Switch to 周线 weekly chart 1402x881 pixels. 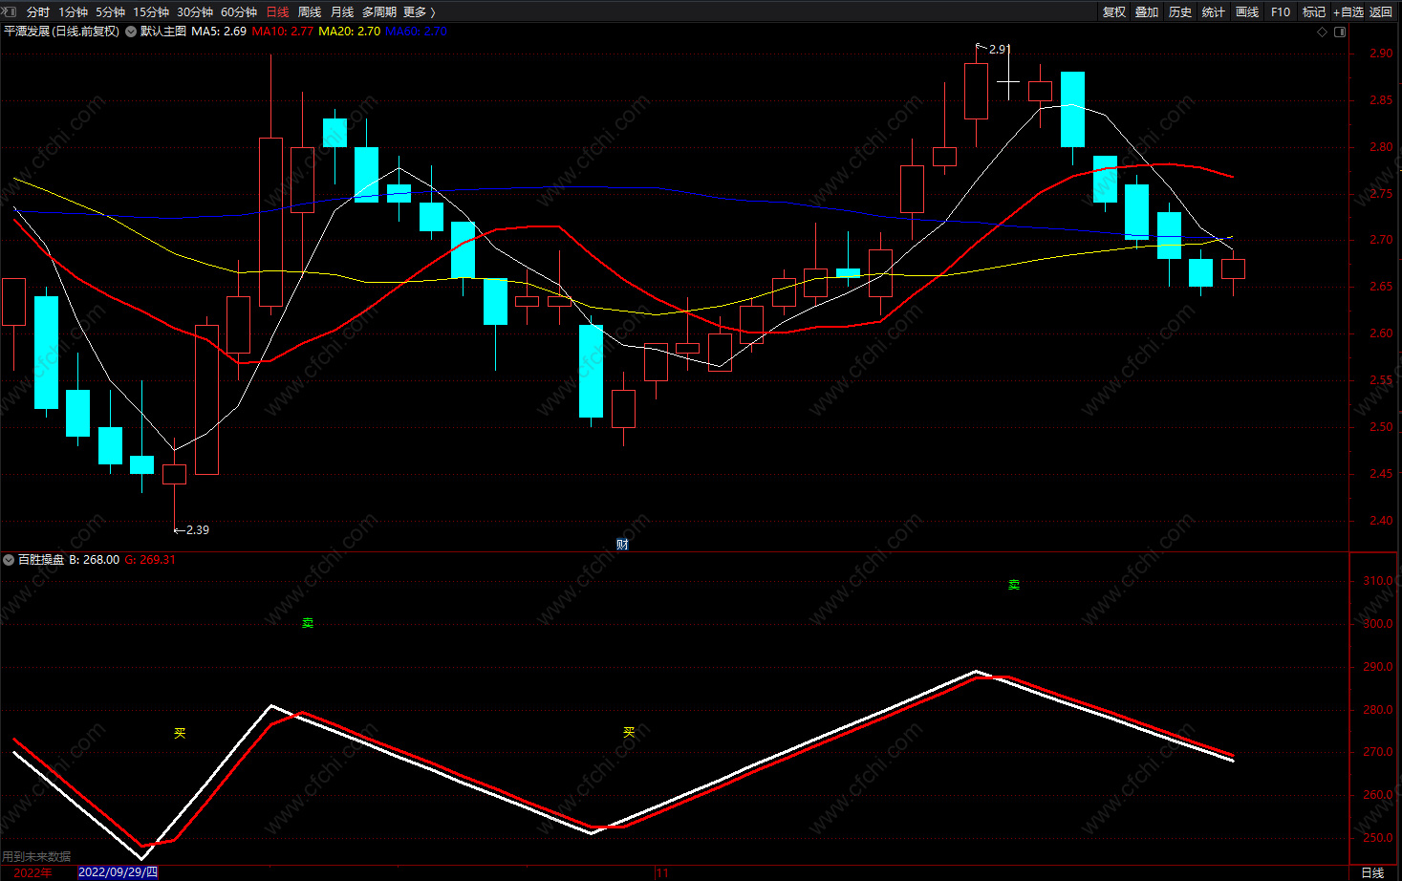pos(310,12)
